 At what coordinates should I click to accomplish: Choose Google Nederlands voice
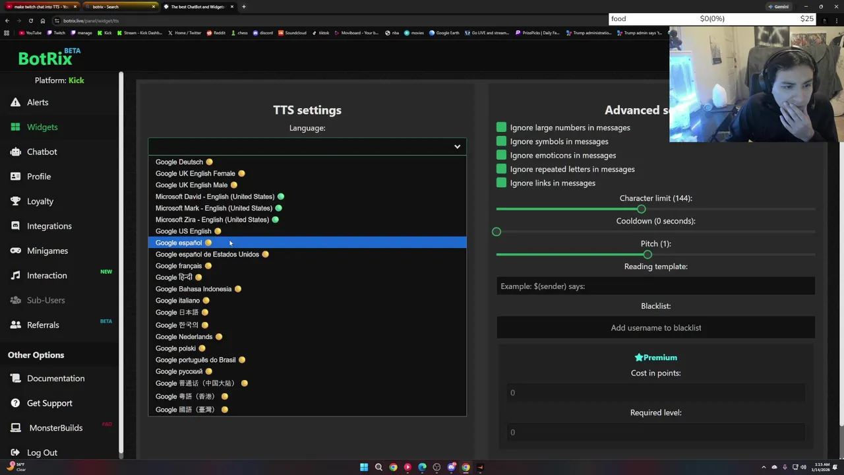tap(307, 336)
